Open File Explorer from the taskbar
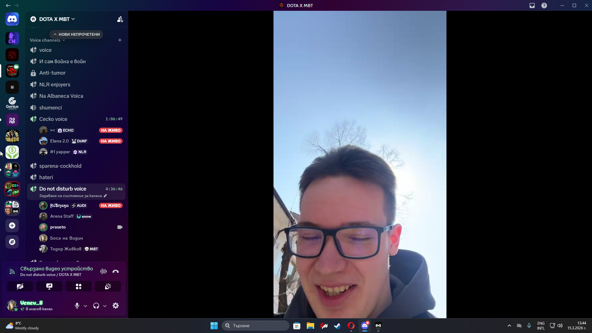 pyautogui.click(x=310, y=326)
